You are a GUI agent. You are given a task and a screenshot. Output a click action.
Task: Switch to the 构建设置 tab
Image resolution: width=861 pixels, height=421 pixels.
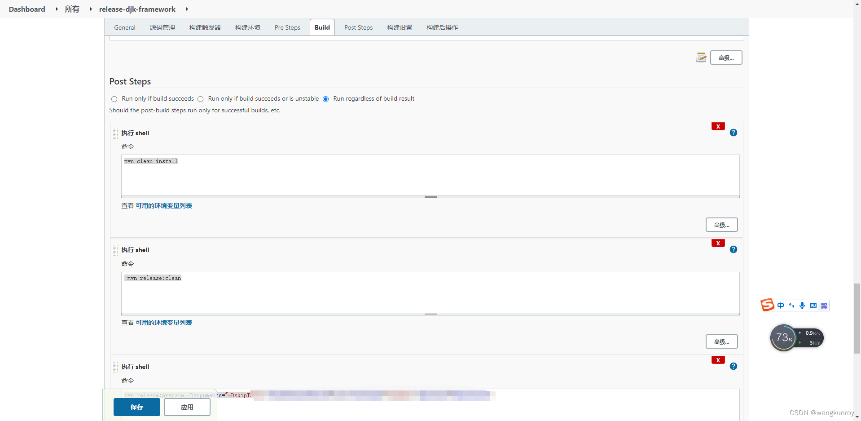[x=400, y=27]
